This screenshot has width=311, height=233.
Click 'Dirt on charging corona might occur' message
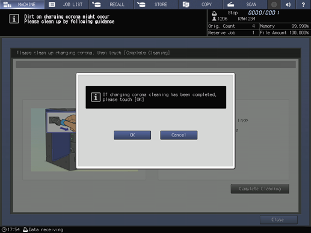pos(67,17)
